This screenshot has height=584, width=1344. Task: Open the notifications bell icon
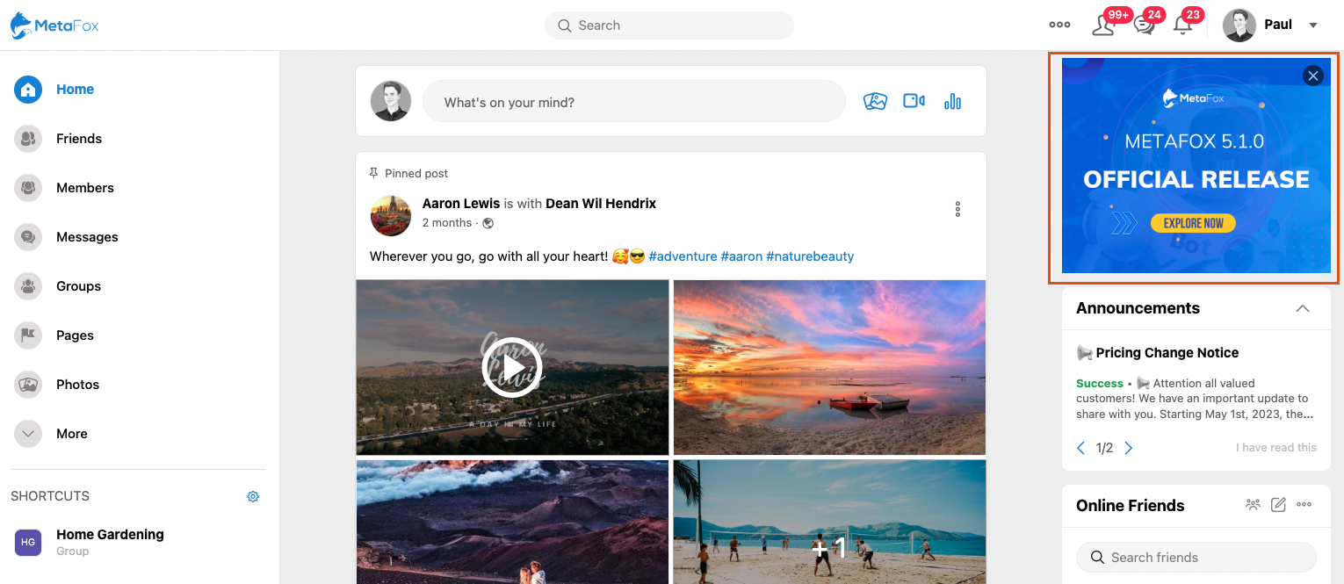point(1182,25)
